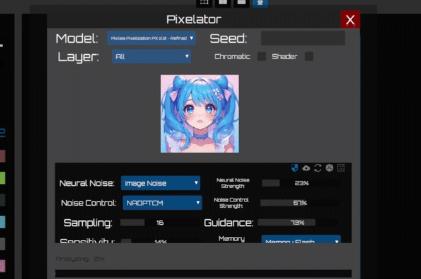Click the grid icon in top toolbar
This screenshot has width=421, height=279.
pos(205,3)
